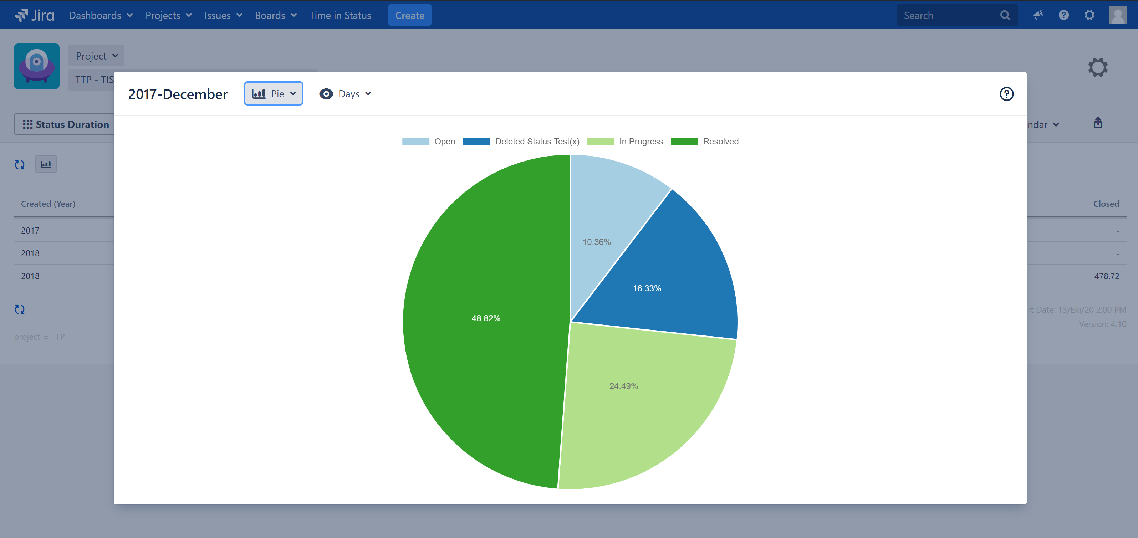Image resolution: width=1138 pixels, height=538 pixels.
Task: Click the Create button
Action: coord(409,15)
